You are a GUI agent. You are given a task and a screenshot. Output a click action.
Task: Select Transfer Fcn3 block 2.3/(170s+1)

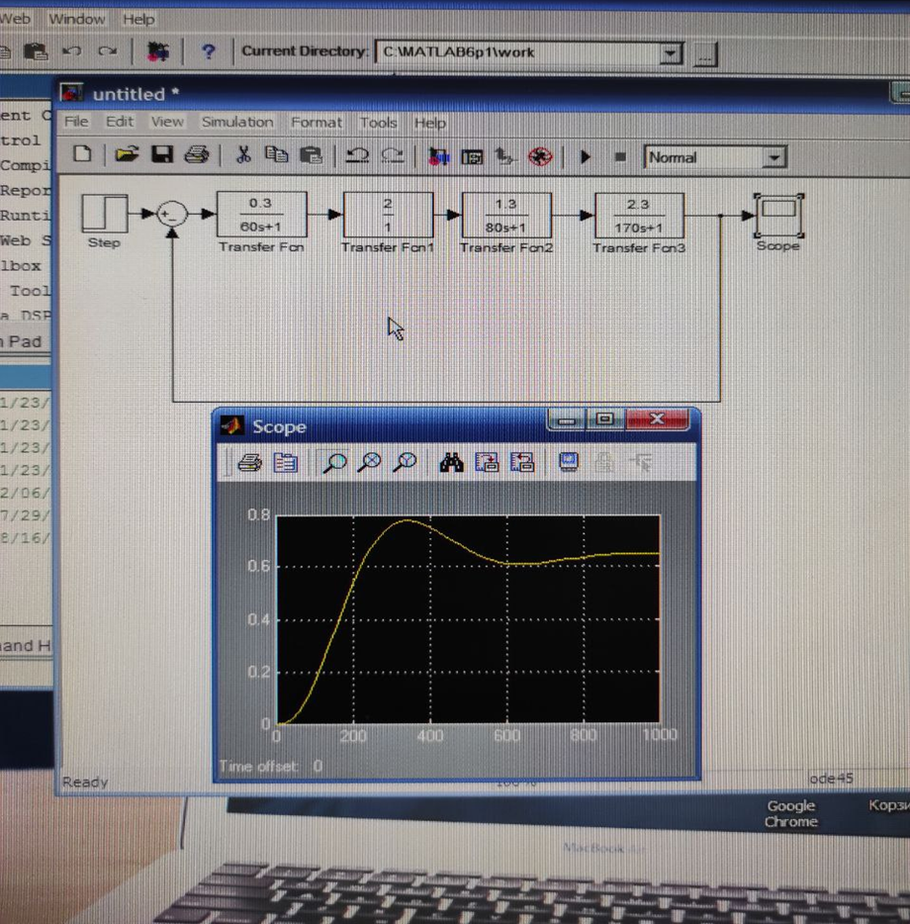(639, 217)
